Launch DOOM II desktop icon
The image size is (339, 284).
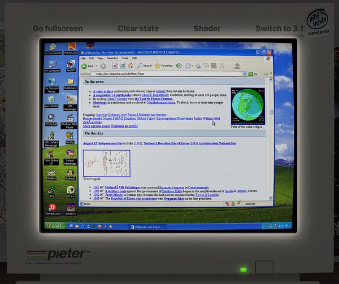coord(71,209)
